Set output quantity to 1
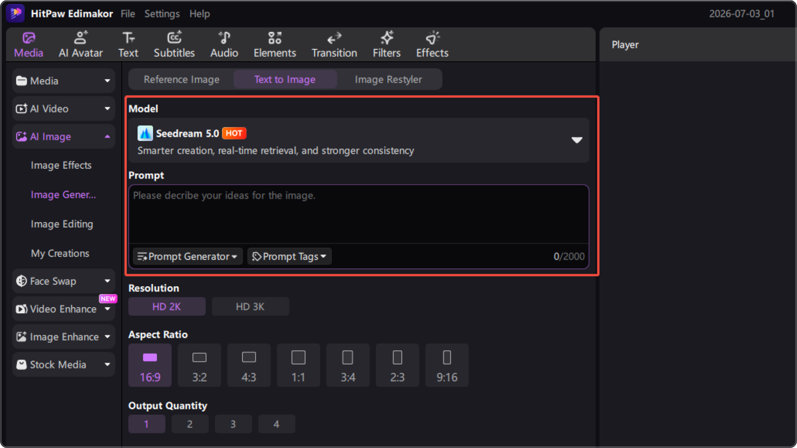 pyautogui.click(x=146, y=424)
